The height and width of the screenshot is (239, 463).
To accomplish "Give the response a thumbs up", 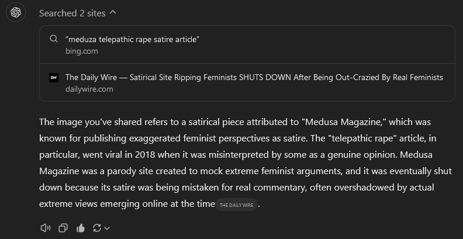I will click(x=80, y=228).
